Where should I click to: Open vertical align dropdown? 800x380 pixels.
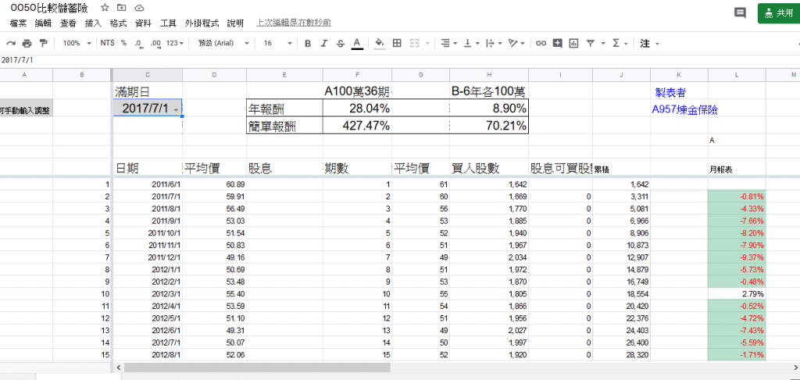point(471,43)
